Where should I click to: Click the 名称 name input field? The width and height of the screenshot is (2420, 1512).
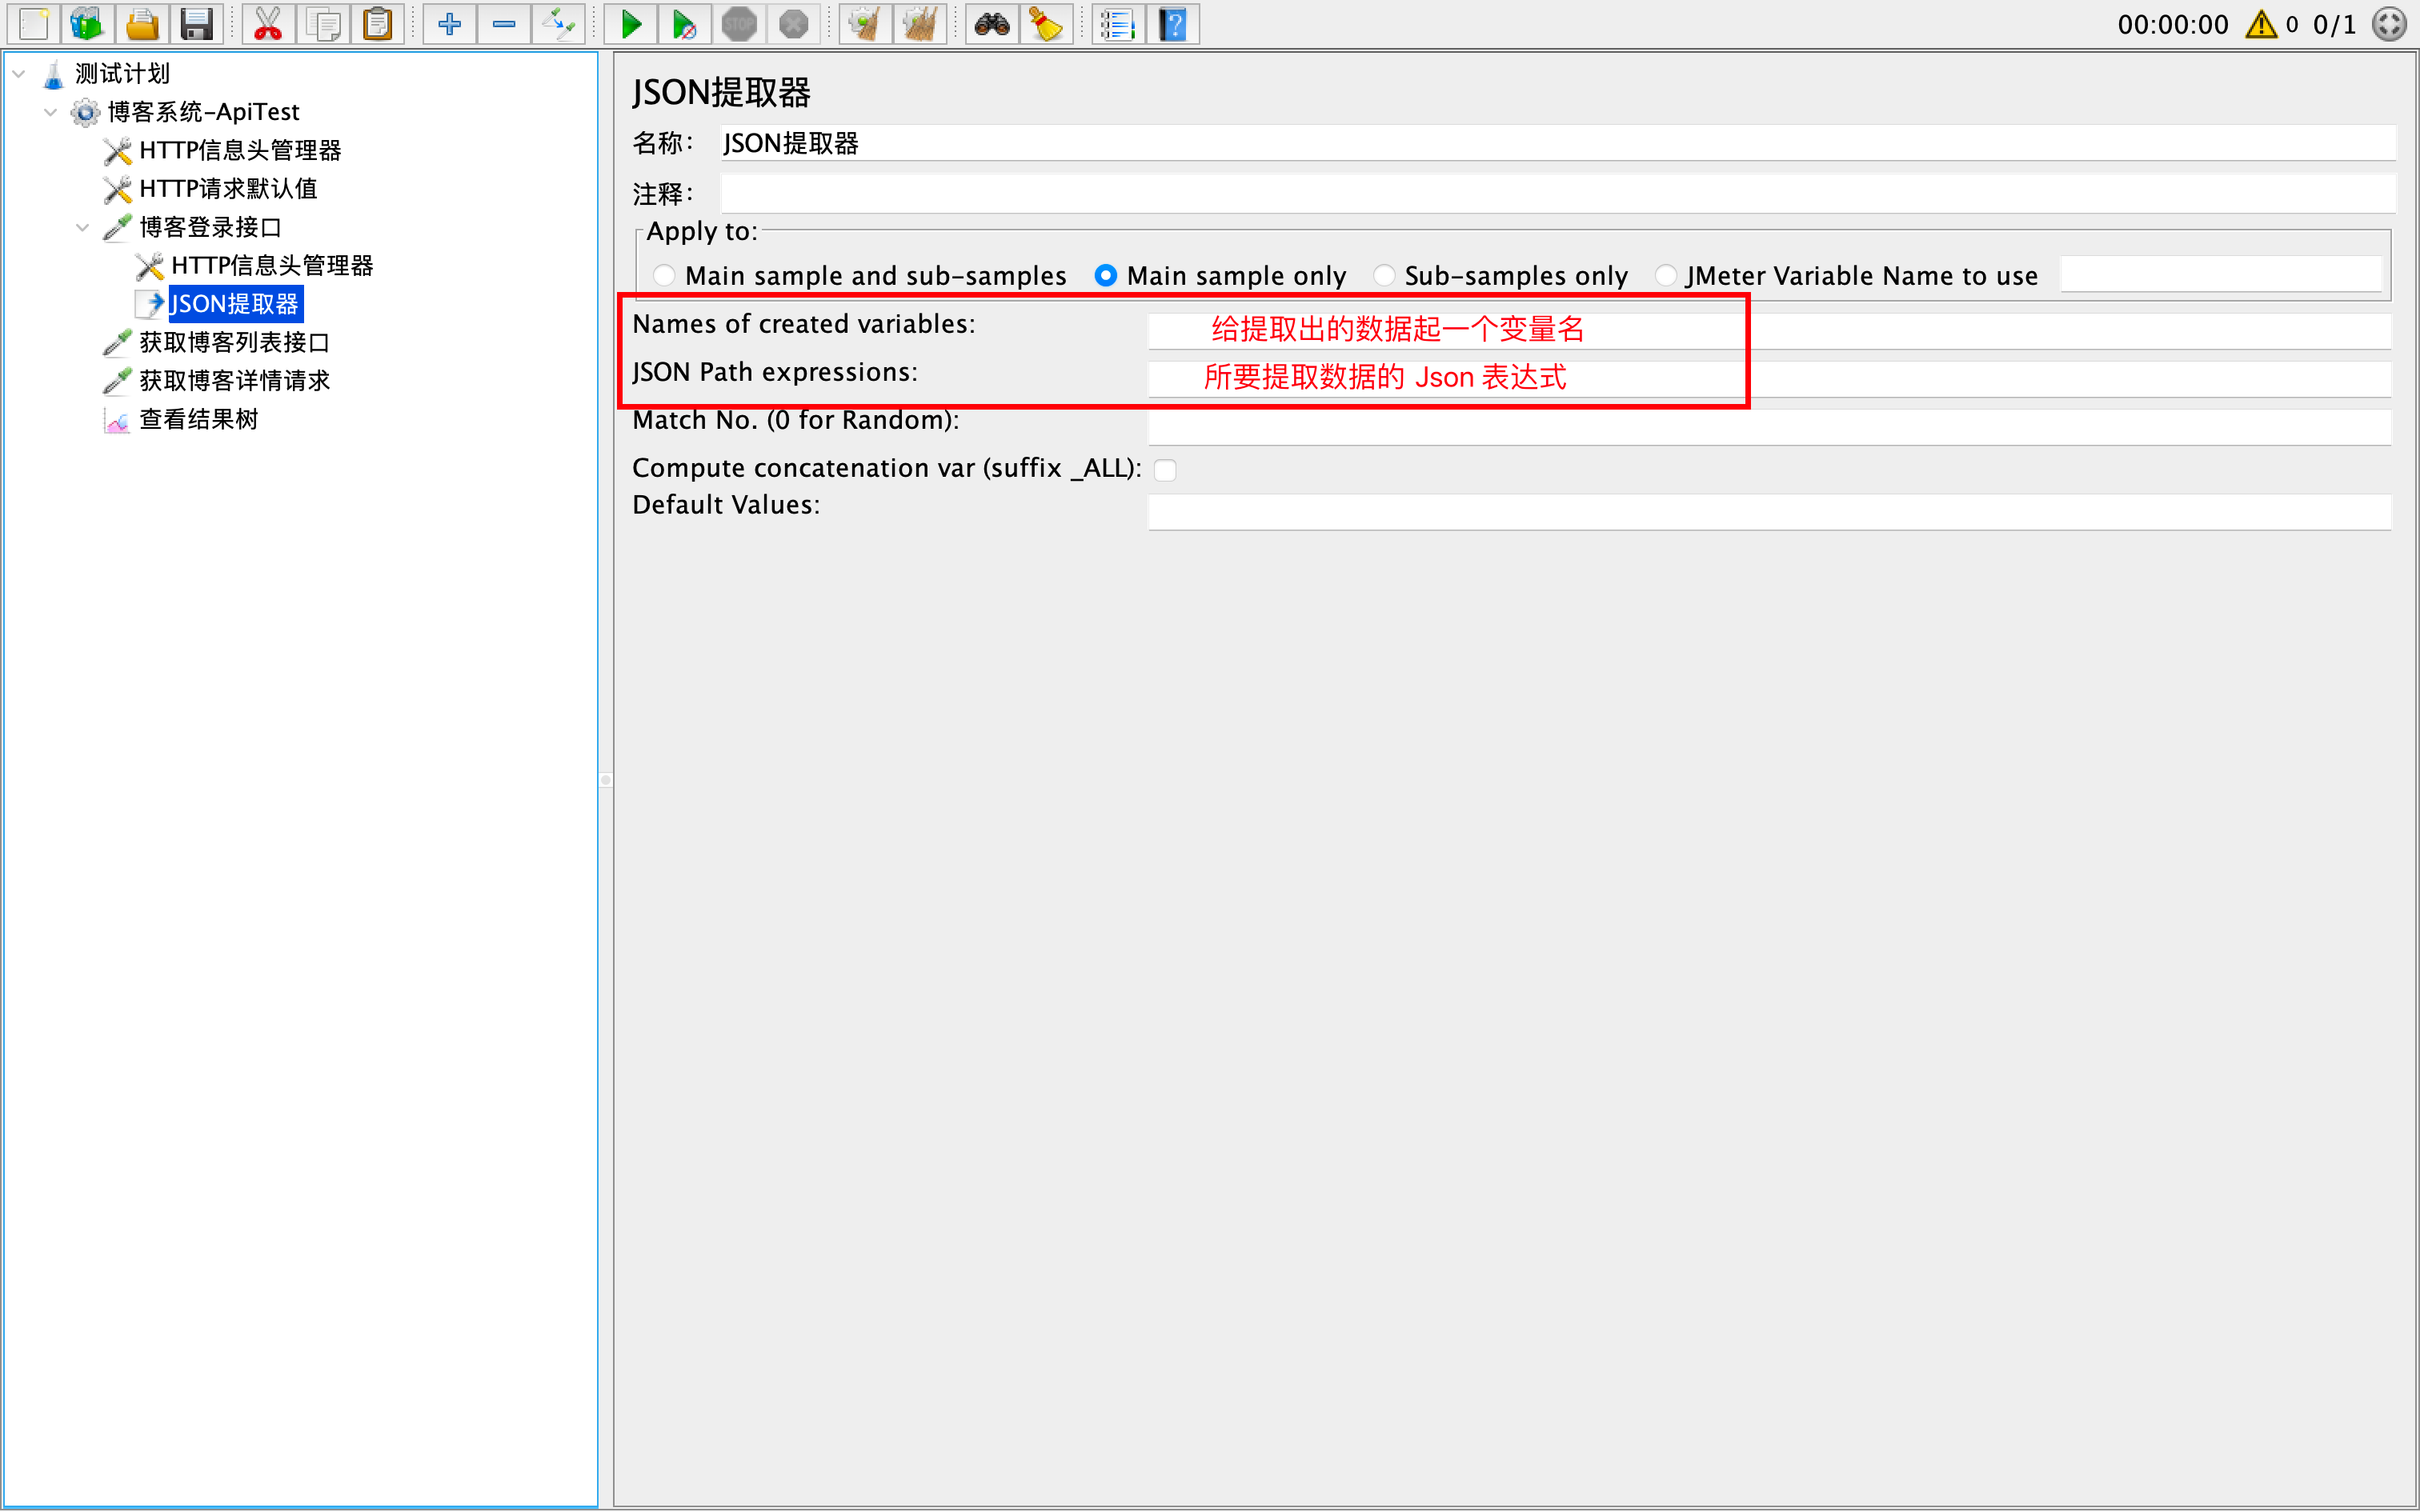tap(1557, 143)
